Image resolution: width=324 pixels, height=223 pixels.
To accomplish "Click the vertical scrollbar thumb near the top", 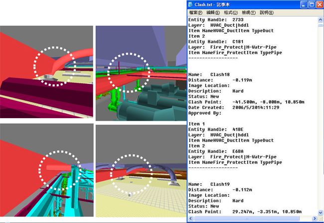I will (321, 25).
